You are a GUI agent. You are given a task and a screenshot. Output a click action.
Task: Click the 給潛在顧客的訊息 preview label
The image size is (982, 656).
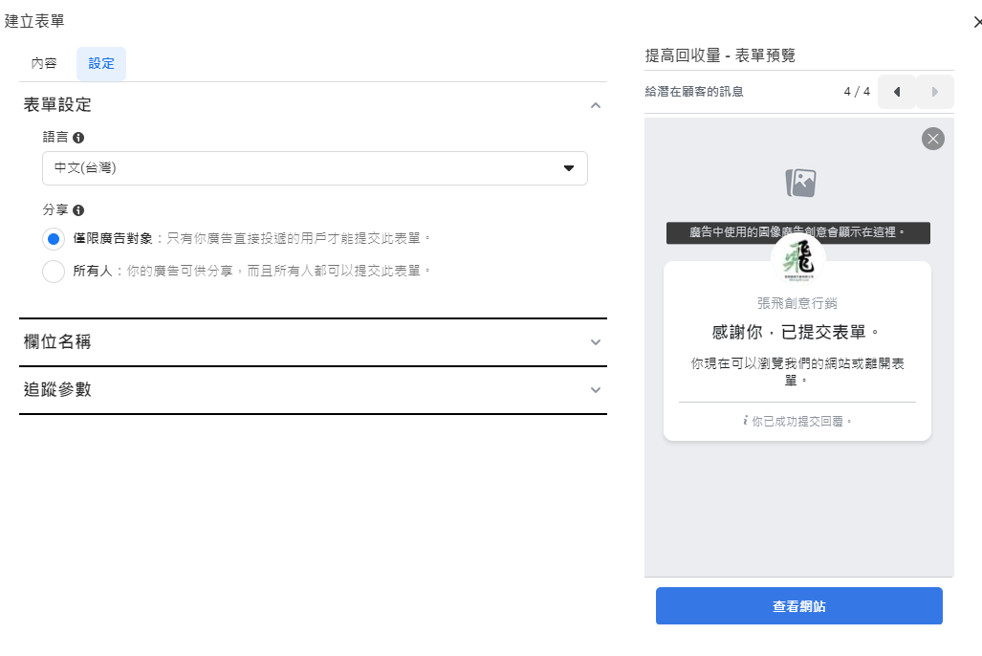(x=694, y=92)
